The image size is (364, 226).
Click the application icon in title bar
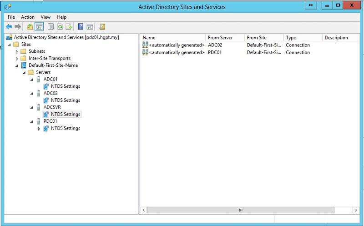click(x=8, y=6)
